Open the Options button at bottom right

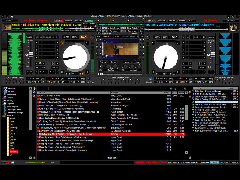point(234,162)
